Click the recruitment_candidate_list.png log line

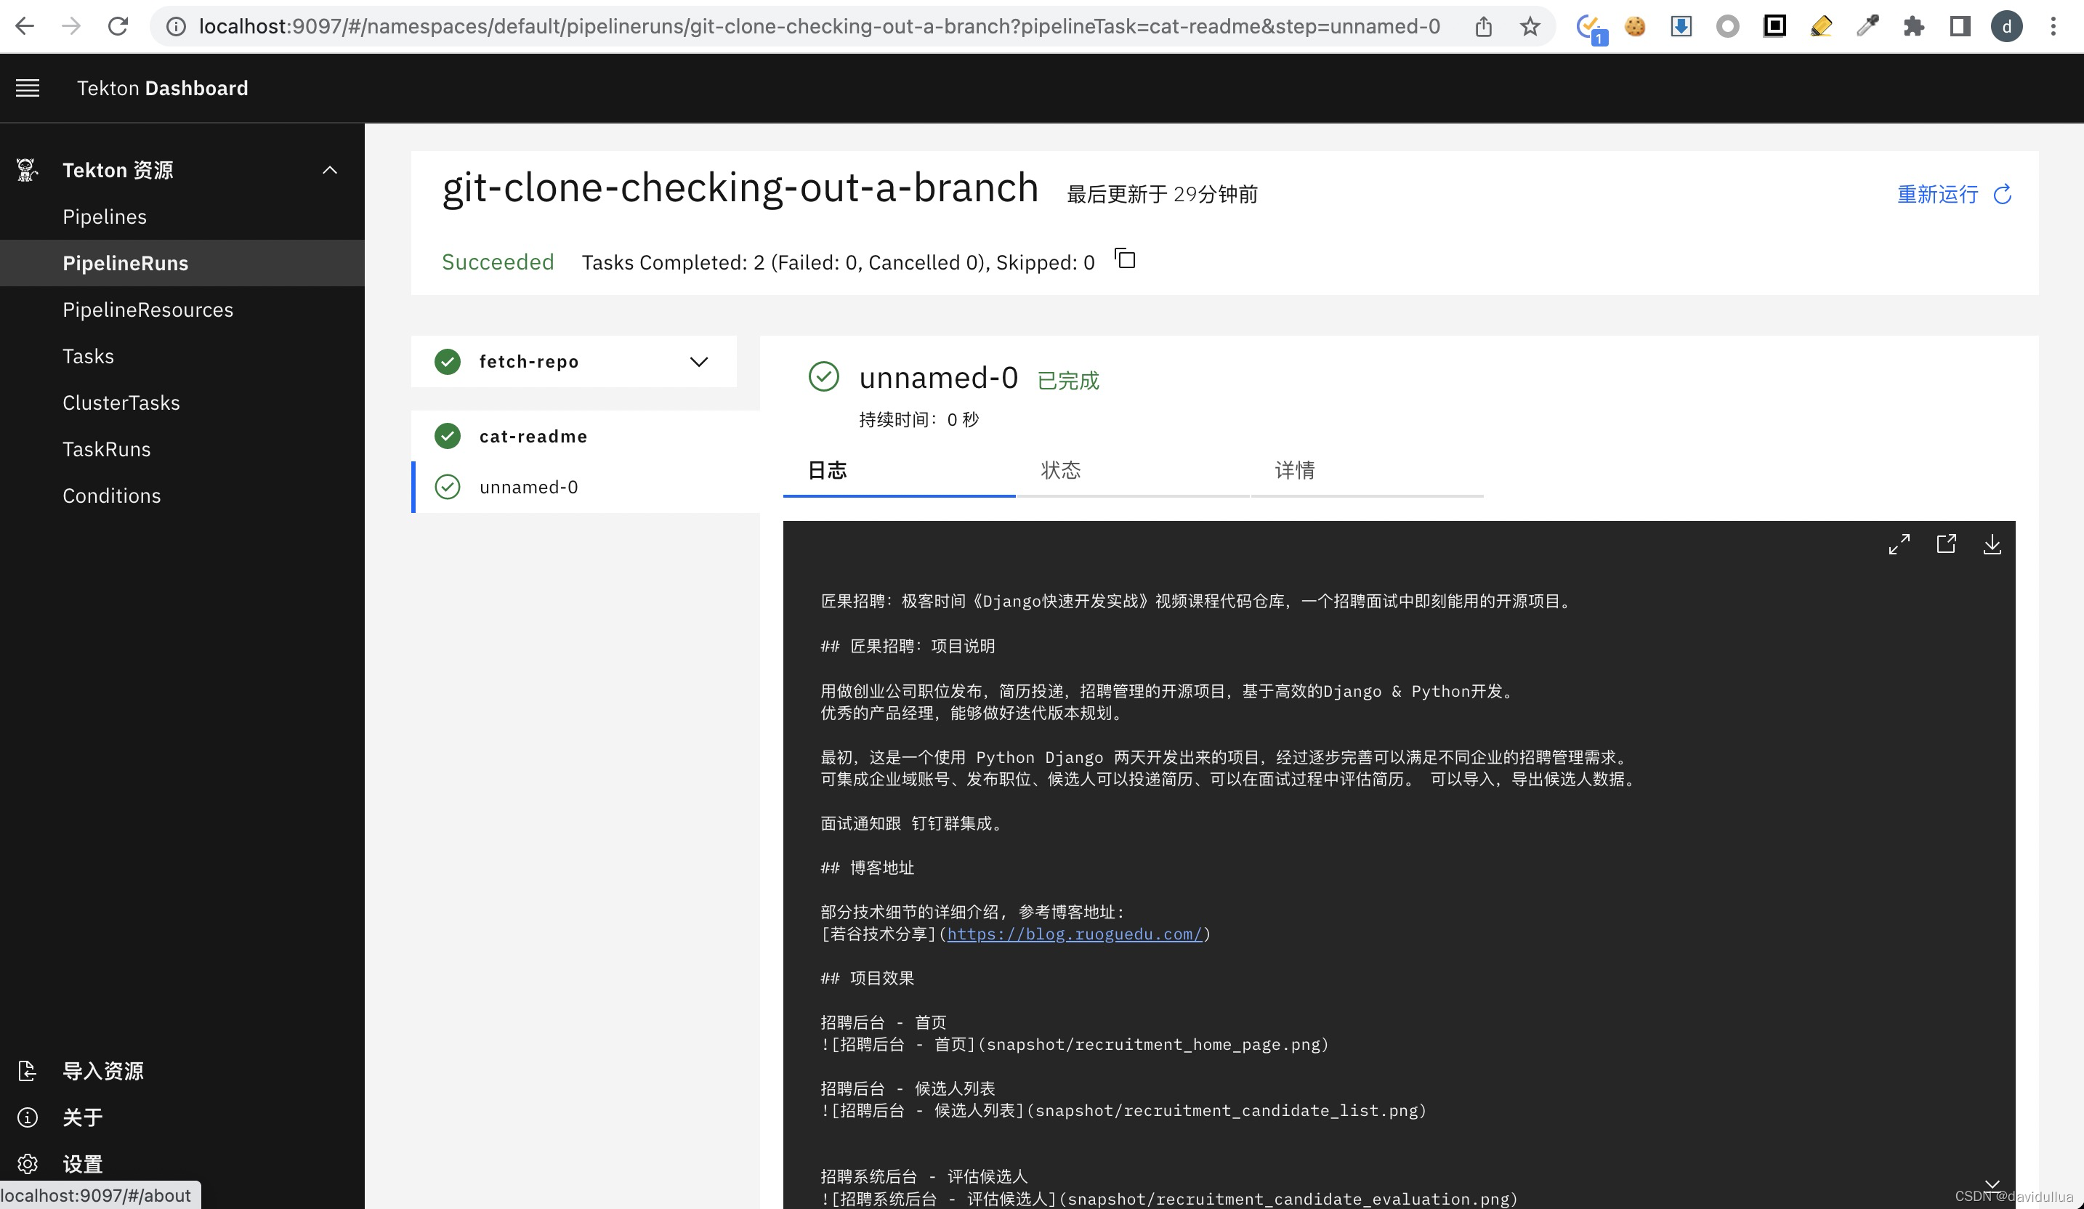[1123, 1111]
